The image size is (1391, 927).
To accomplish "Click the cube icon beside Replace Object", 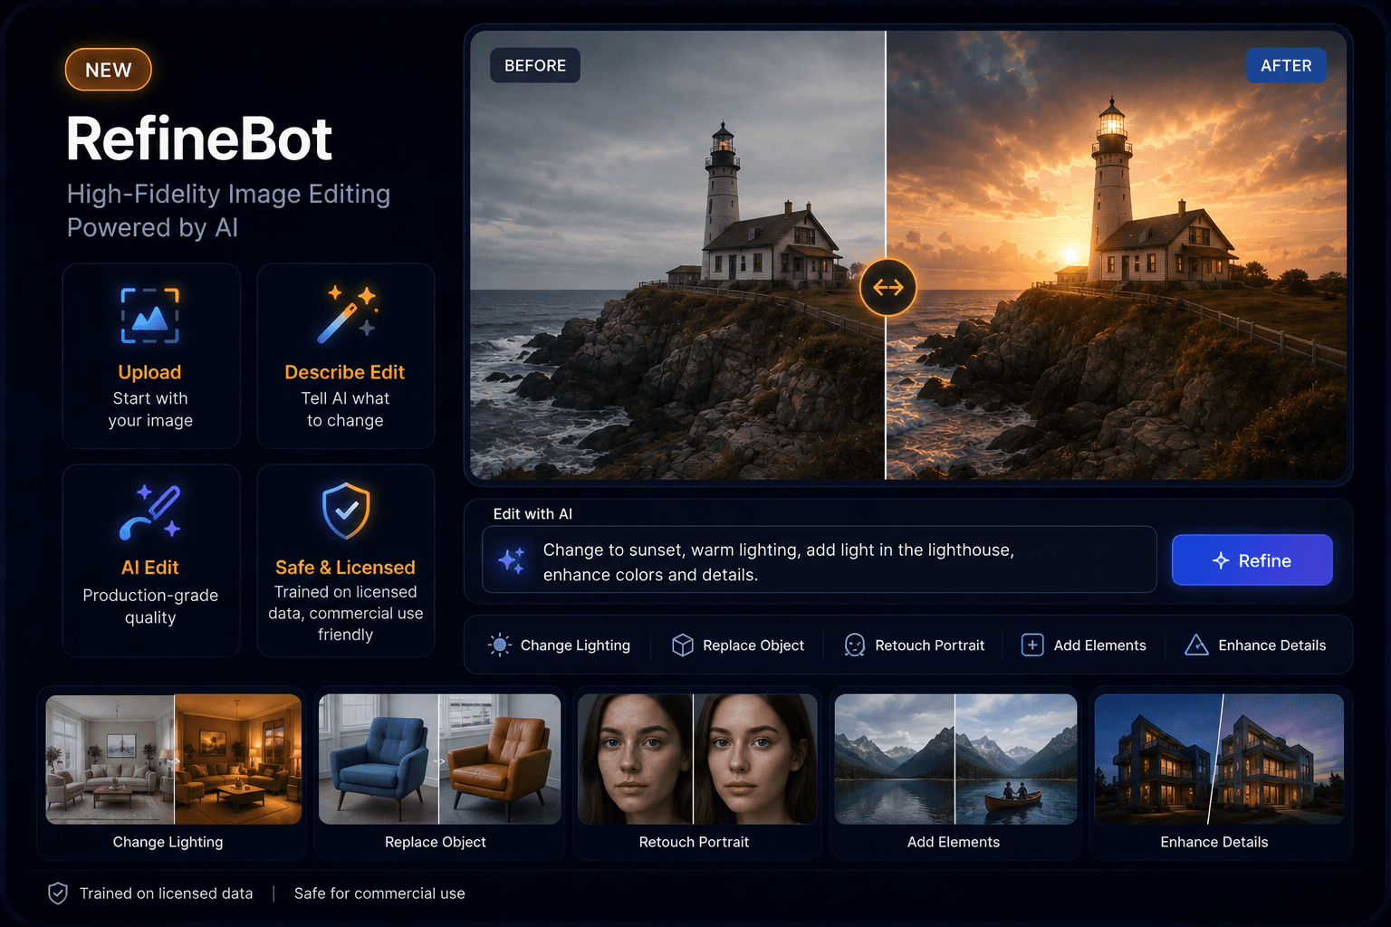I will [683, 645].
